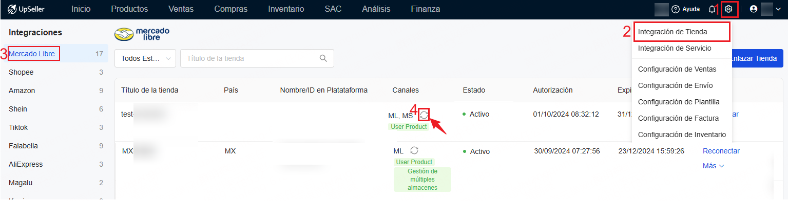Open the Análisis menu

click(x=376, y=9)
